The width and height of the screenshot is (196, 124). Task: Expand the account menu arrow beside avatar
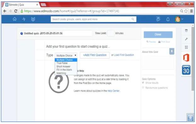(x=182, y=19)
